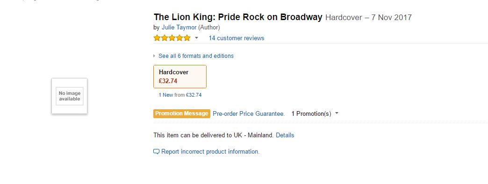Select the Hardcover format box
488x184 pixels.
[180, 77]
